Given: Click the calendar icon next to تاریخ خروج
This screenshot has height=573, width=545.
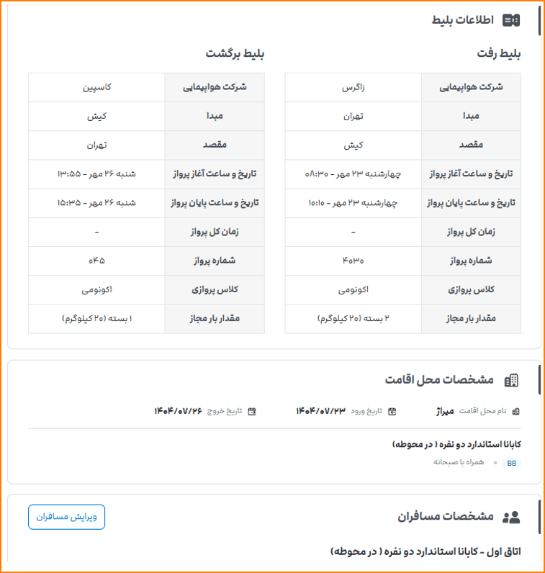Looking at the screenshot, I should 251,411.
